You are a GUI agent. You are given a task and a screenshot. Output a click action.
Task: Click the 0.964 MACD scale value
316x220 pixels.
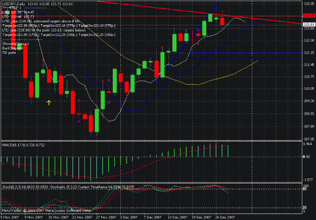click(308, 144)
